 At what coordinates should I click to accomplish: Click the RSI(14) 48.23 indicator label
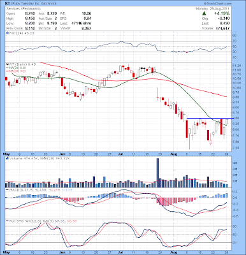[21, 33]
